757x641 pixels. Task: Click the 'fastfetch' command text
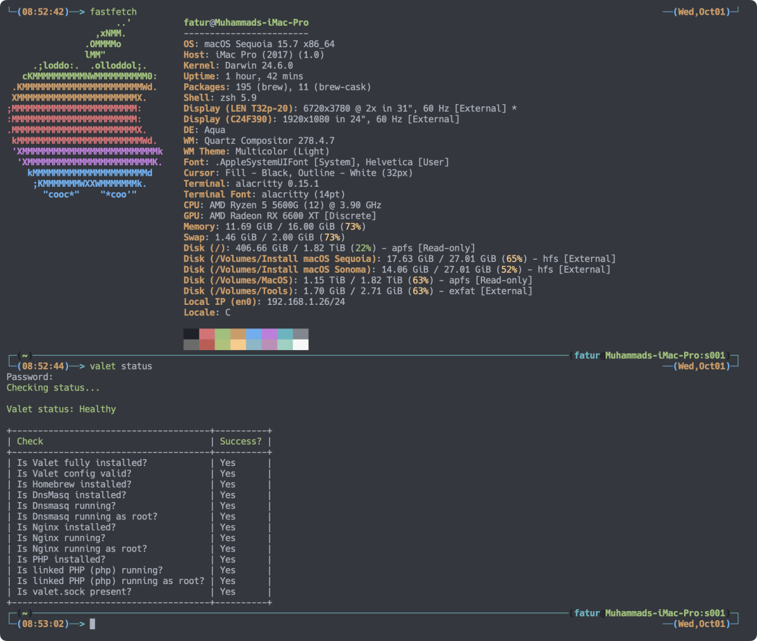click(113, 12)
